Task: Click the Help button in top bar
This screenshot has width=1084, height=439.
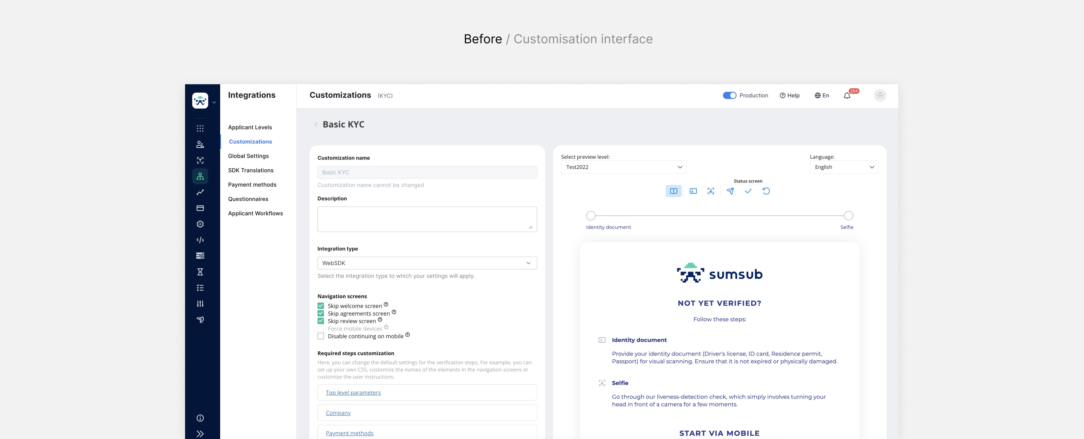Action: [x=790, y=95]
